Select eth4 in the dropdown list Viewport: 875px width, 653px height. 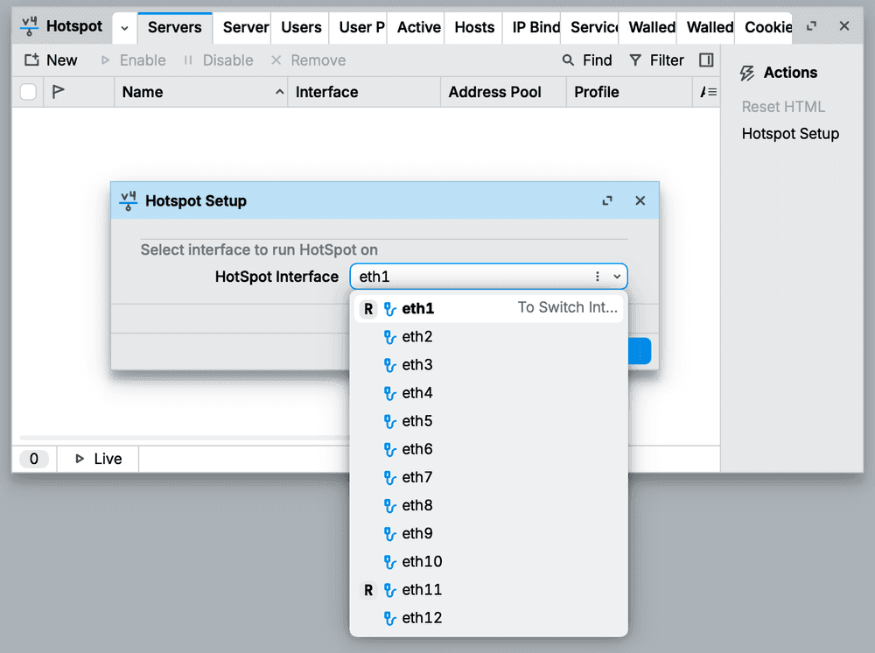[488, 393]
